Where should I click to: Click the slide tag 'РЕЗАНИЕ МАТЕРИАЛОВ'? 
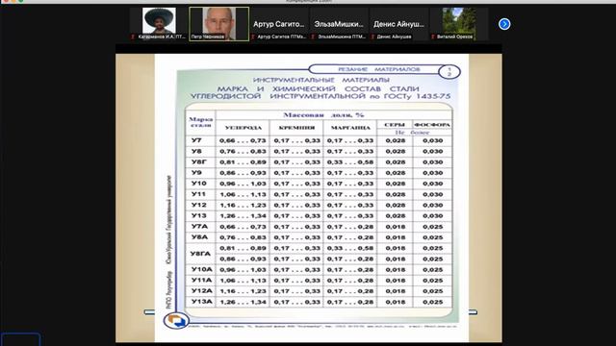coord(379,69)
